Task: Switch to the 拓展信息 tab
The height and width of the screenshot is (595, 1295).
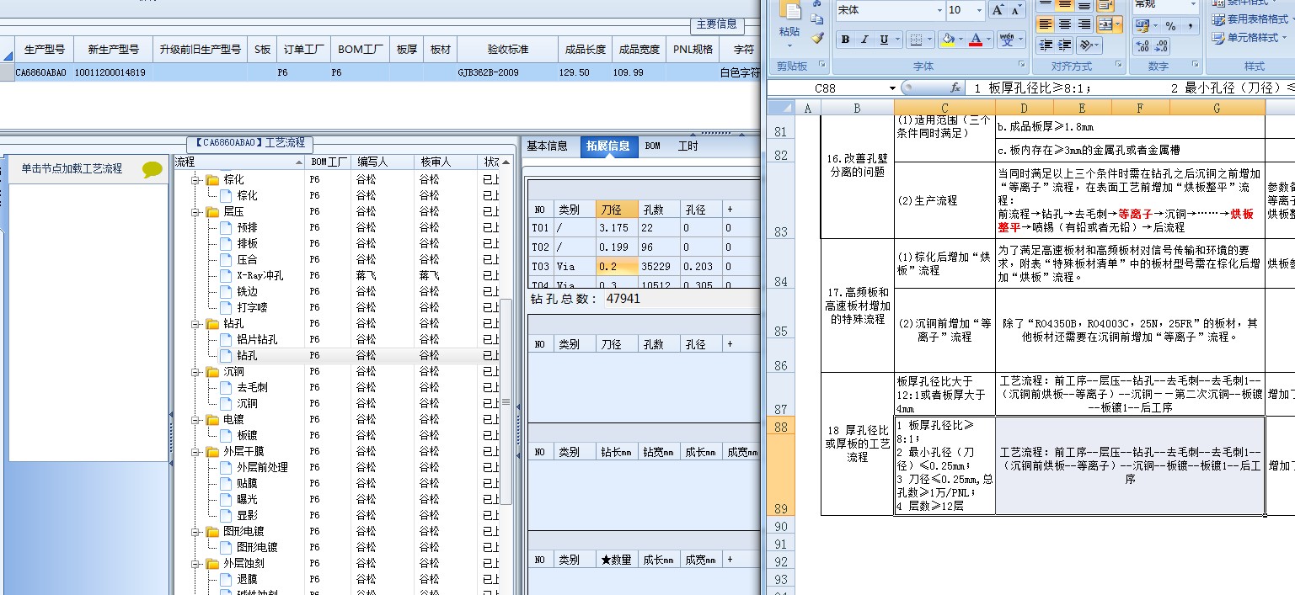Action: click(607, 146)
